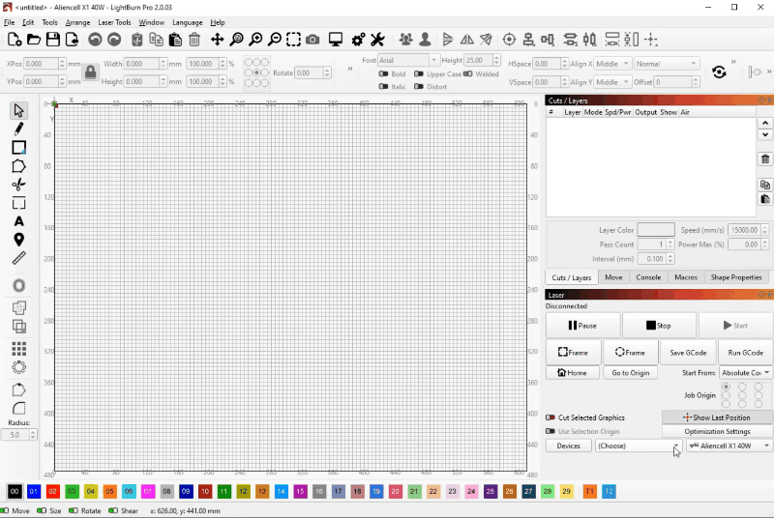Select the Draw Lines pencil tool

18,129
